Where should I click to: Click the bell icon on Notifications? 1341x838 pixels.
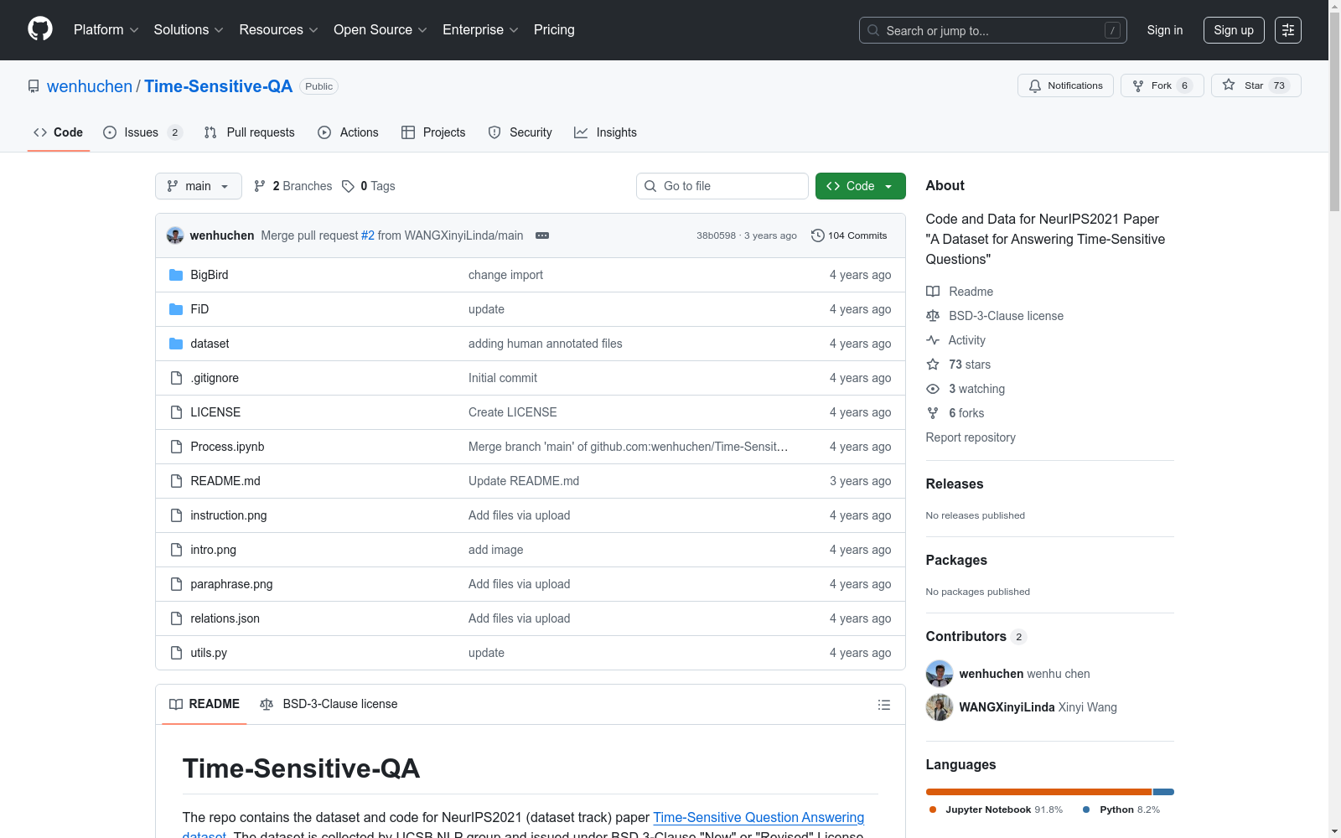coord(1035,85)
